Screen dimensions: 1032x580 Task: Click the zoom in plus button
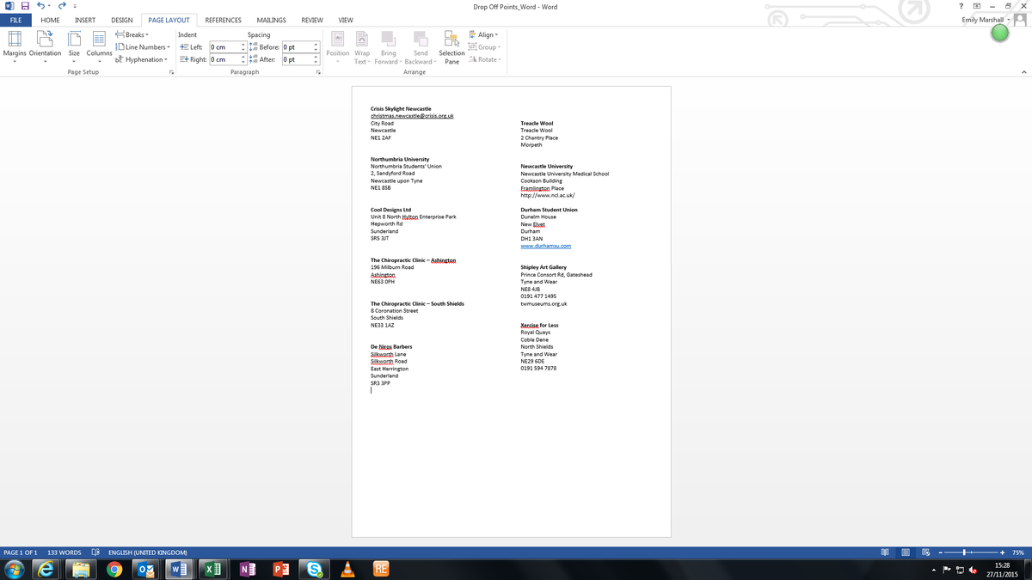tap(1003, 553)
